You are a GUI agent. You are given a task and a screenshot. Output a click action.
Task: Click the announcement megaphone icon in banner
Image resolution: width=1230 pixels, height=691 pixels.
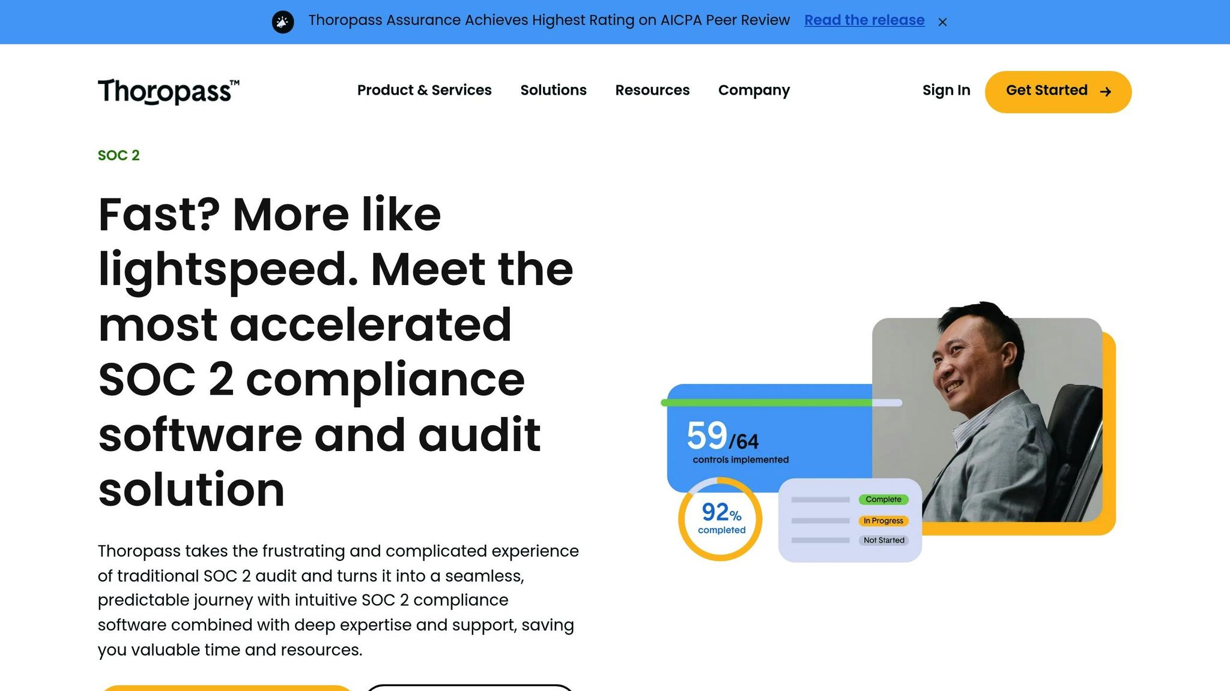tap(283, 22)
